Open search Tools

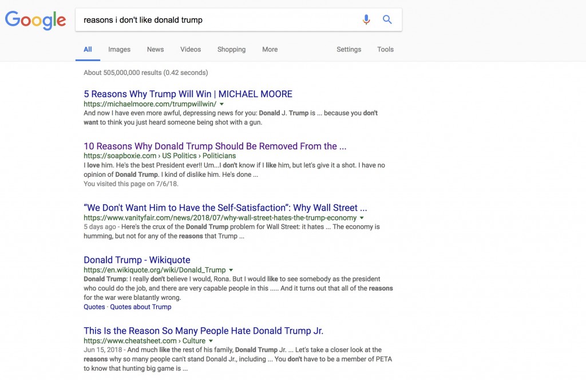[385, 49]
